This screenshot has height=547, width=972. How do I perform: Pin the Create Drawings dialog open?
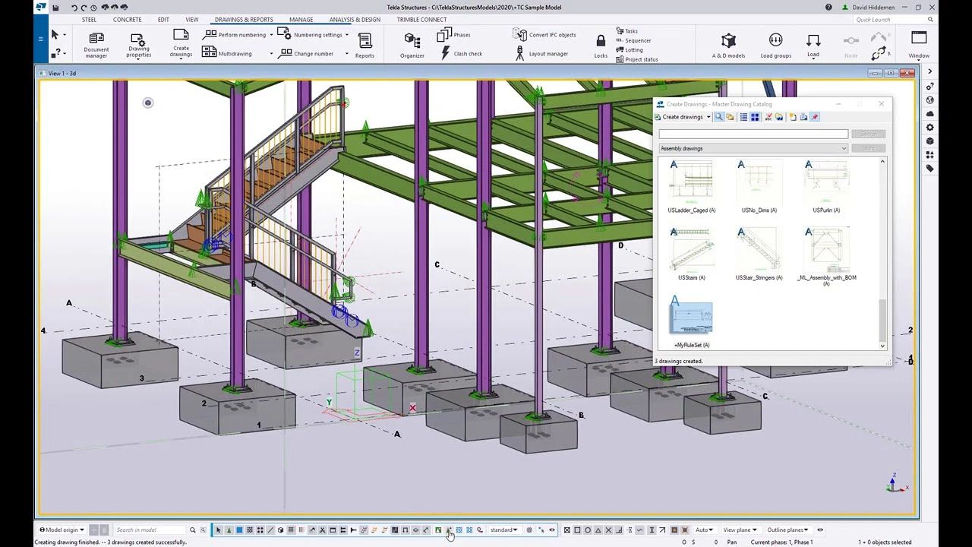[x=814, y=117]
